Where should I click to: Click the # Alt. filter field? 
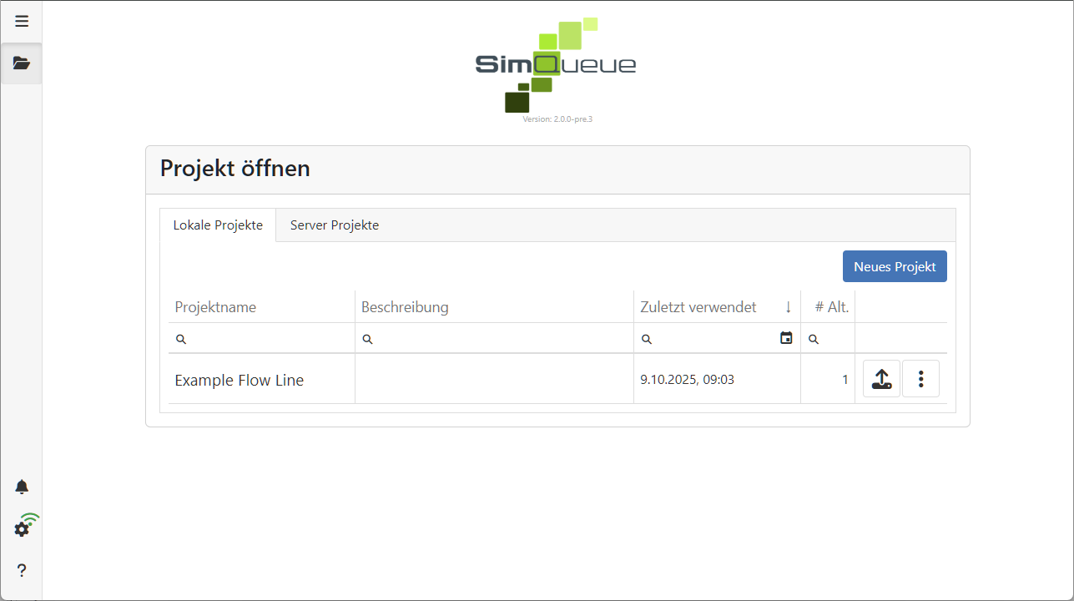pos(834,339)
